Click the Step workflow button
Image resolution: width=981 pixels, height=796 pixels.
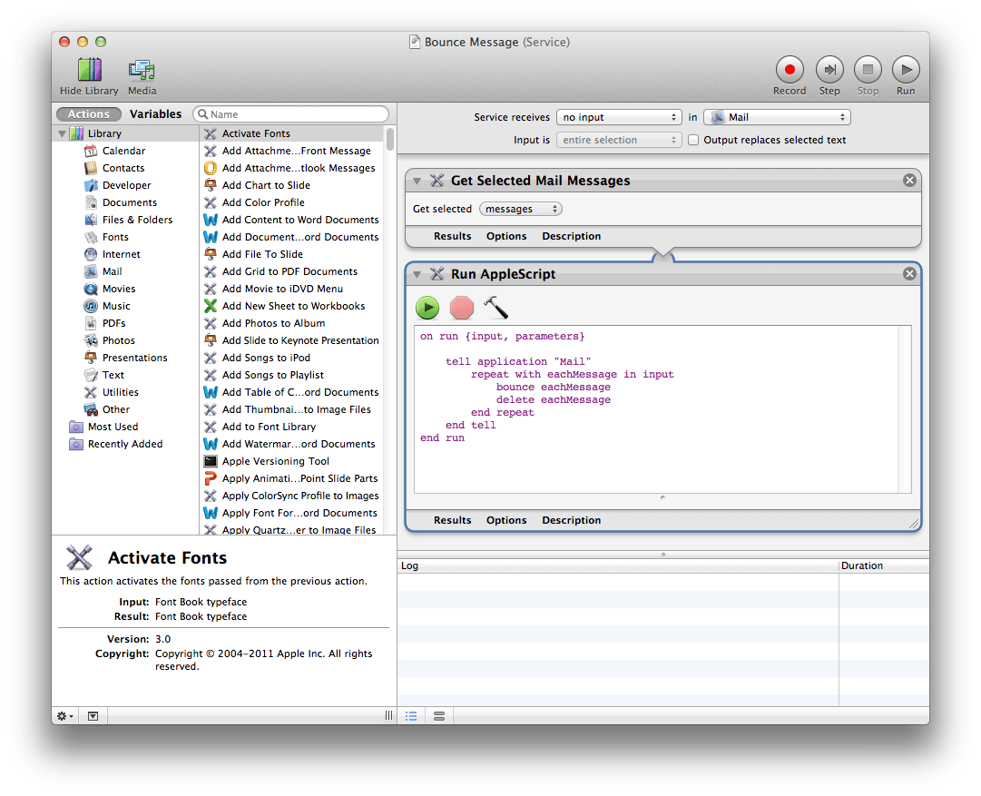[x=829, y=70]
